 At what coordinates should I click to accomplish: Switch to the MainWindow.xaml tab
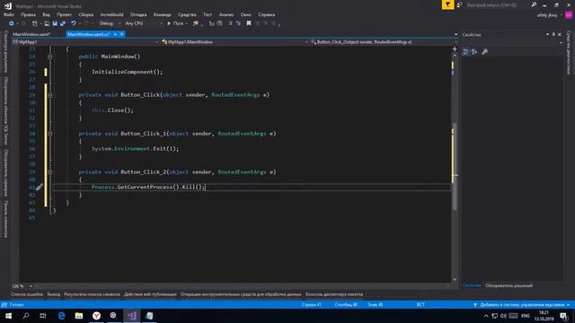(x=31, y=34)
